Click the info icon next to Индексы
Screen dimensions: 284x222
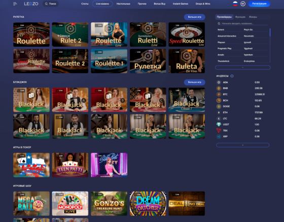point(232,76)
